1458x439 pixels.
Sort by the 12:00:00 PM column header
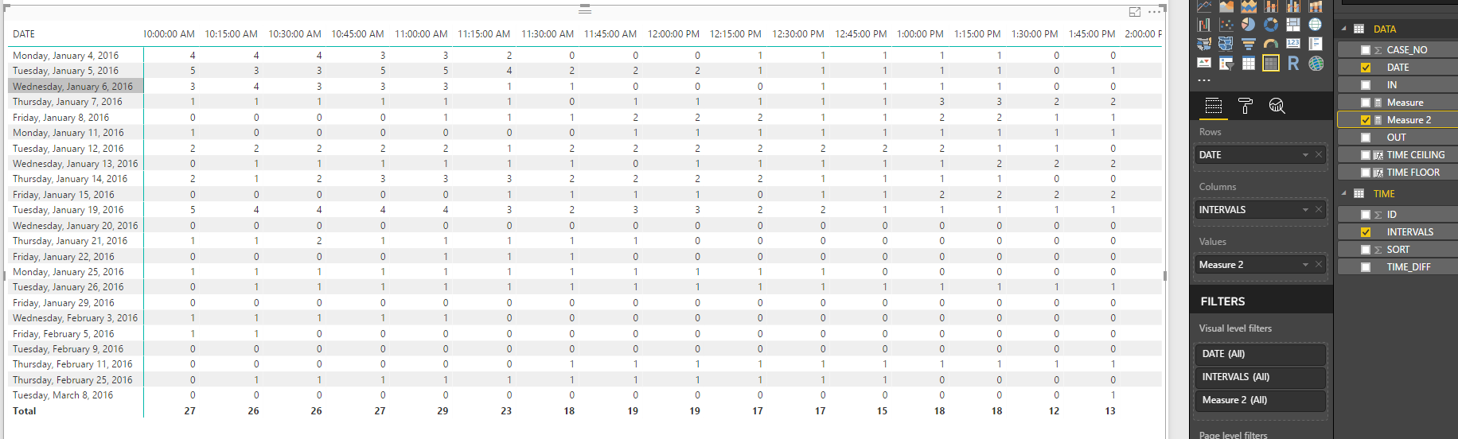[x=673, y=34]
